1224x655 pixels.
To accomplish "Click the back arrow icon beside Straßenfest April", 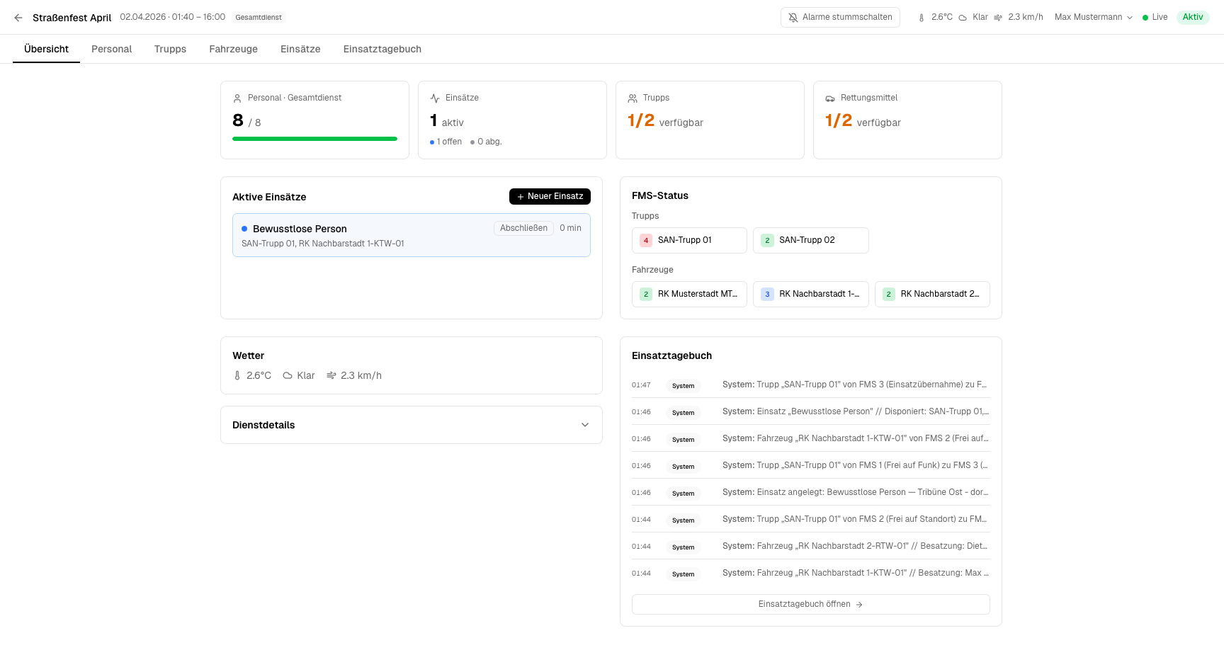I will tap(18, 18).
